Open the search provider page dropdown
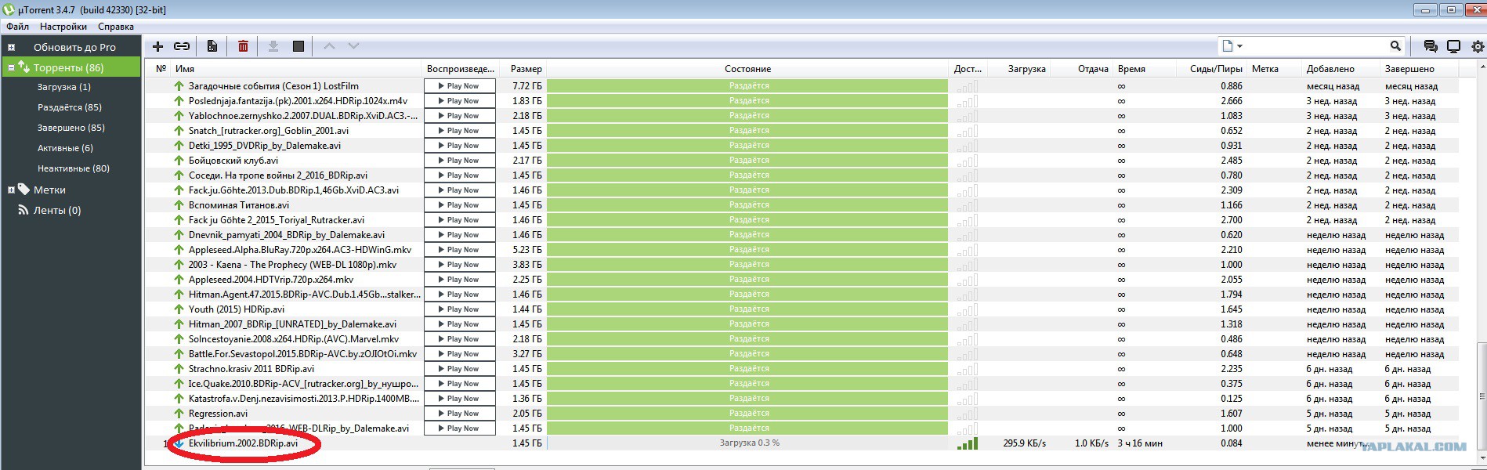The image size is (1487, 470). pos(1232,46)
